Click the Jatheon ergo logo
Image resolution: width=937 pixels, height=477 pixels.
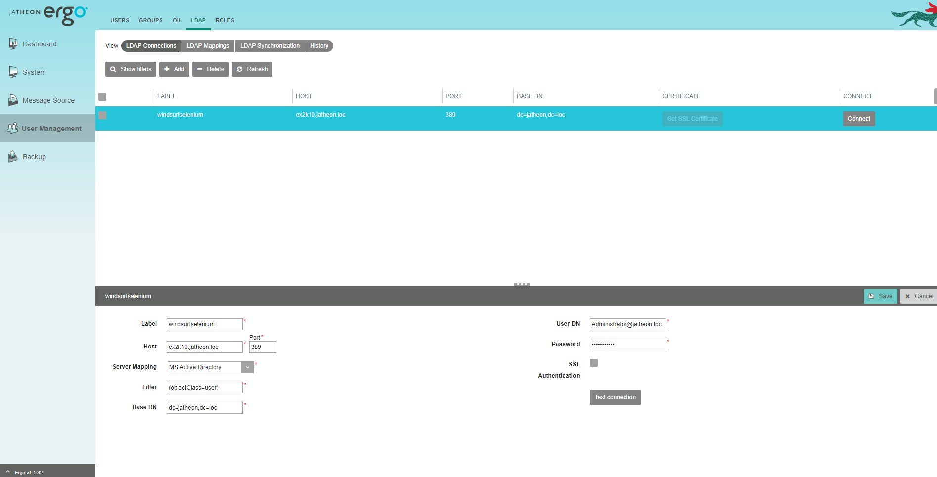(x=48, y=15)
